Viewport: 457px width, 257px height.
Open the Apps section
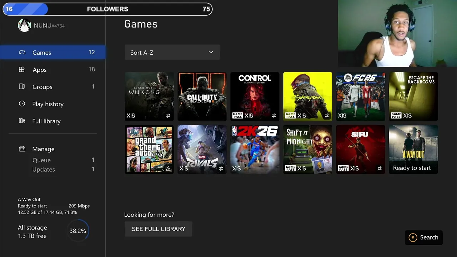pos(53,70)
